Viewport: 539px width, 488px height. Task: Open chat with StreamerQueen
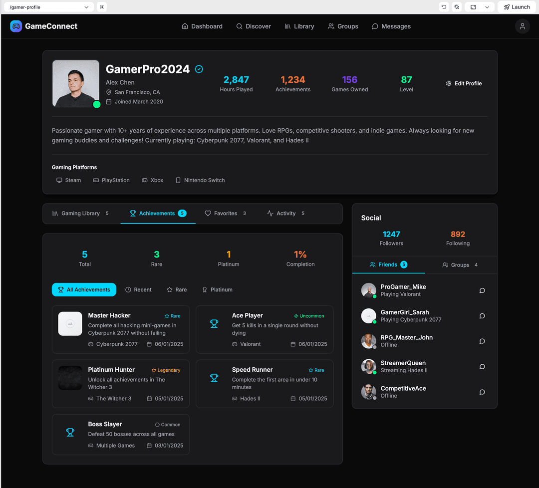click(482, 367)
